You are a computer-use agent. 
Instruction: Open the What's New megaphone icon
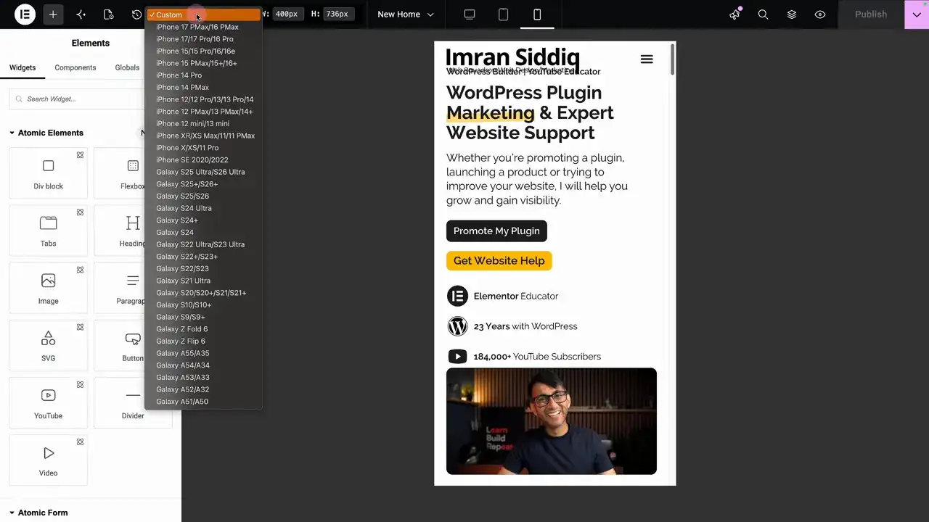(734, 14)
